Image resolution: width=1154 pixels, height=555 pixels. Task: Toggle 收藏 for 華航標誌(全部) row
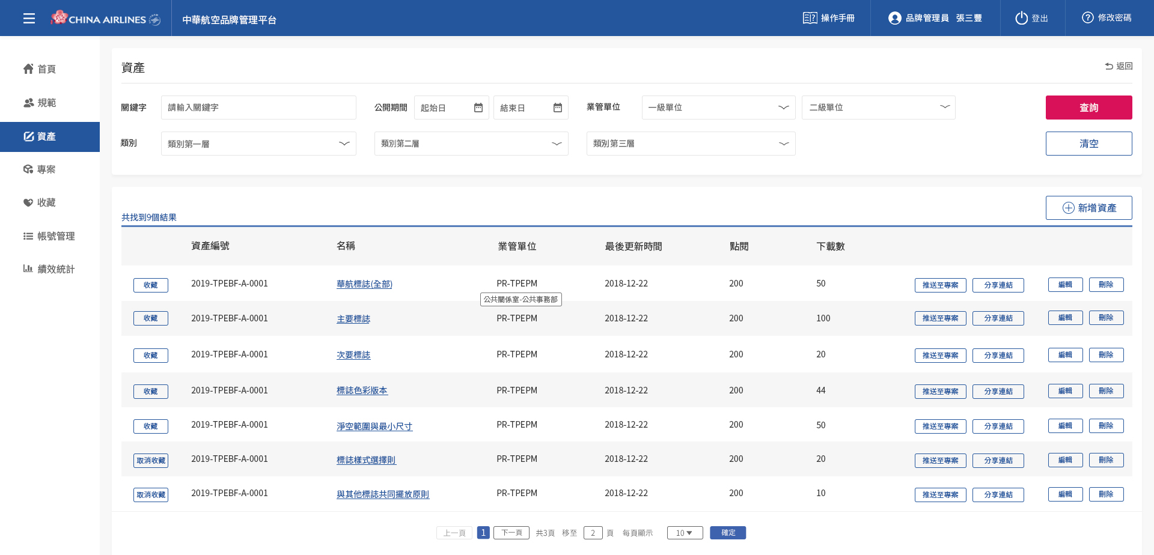click(x=150, y=285)
